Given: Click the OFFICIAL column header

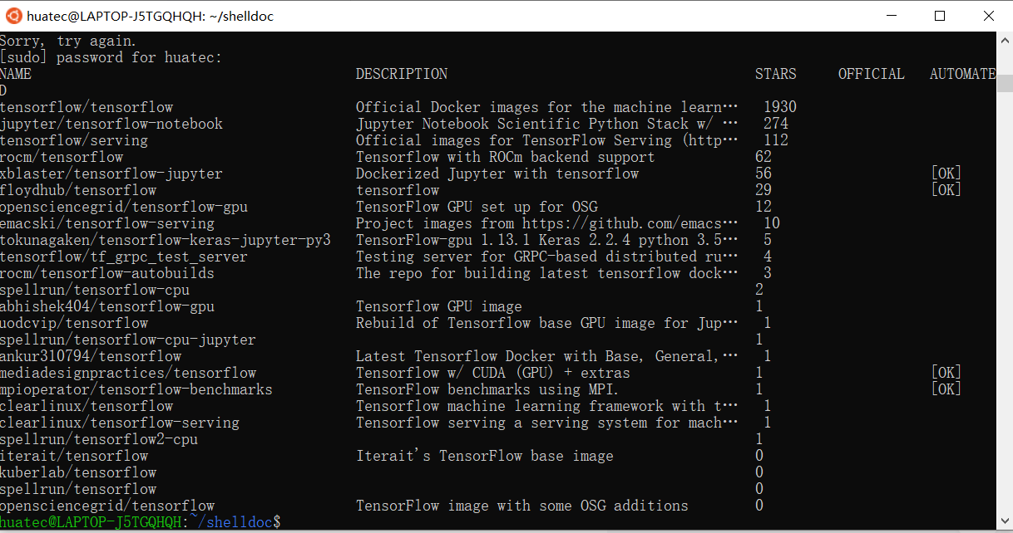Looking at the screenshot, I should tap(871, 73).
